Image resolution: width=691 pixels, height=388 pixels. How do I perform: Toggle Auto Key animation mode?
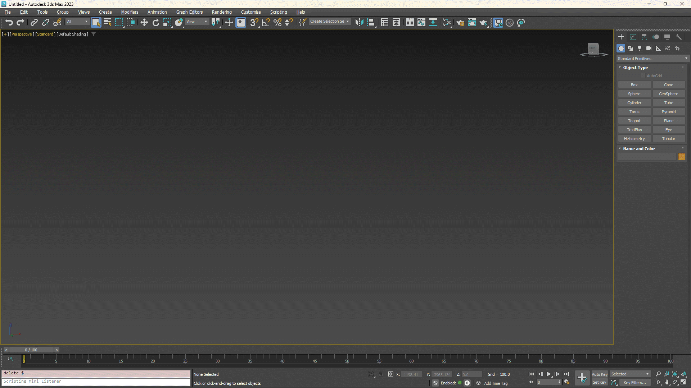point(599,374)
